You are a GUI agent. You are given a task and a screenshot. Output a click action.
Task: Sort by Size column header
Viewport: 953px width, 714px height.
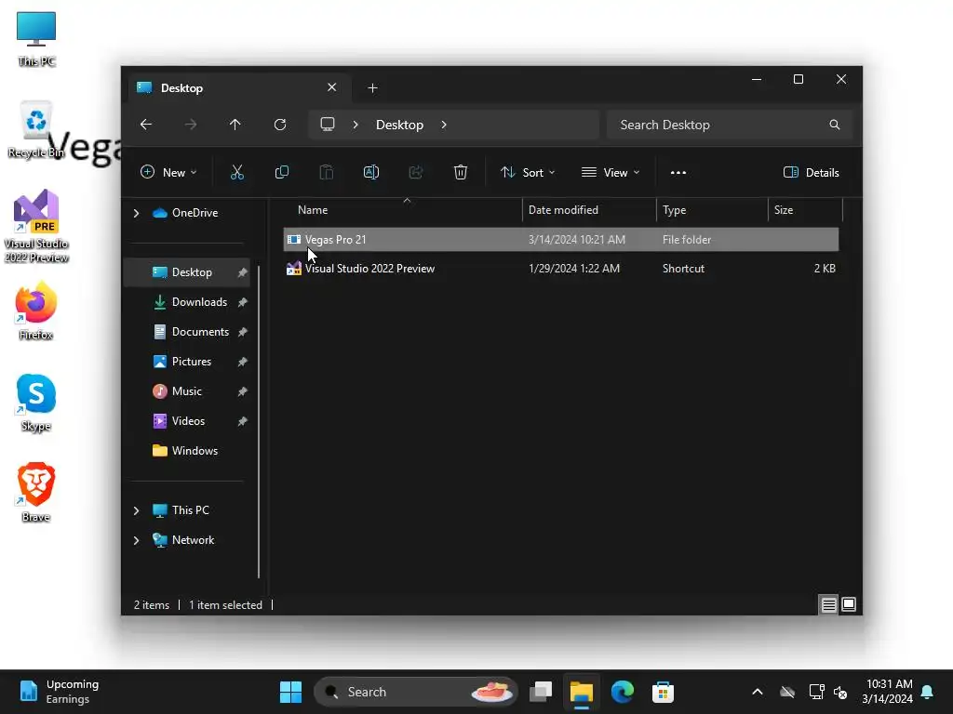(x=805, y=210)
